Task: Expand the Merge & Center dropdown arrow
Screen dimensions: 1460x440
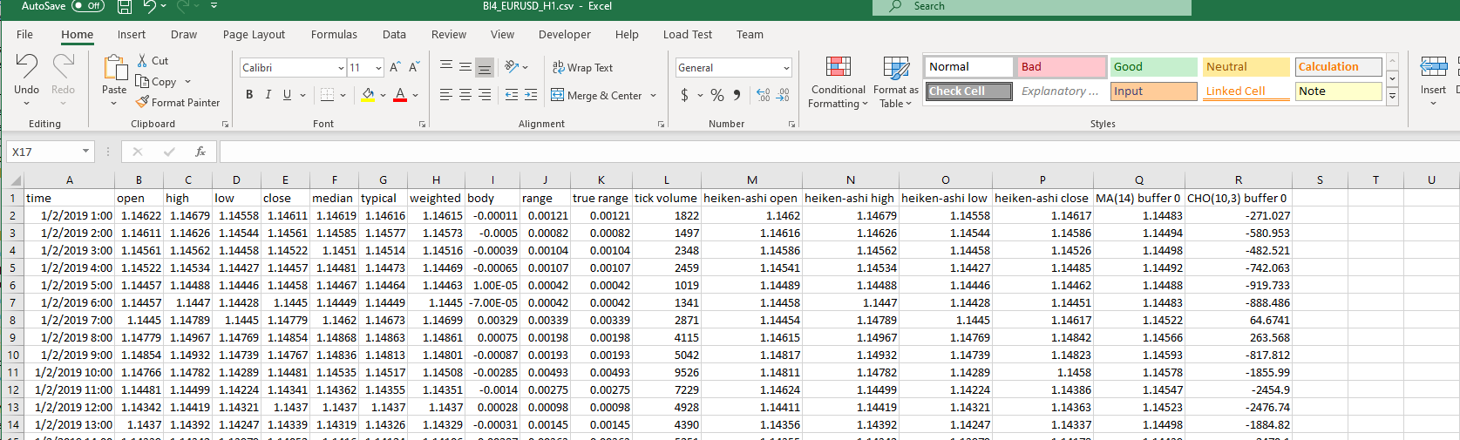Action: 653,95
